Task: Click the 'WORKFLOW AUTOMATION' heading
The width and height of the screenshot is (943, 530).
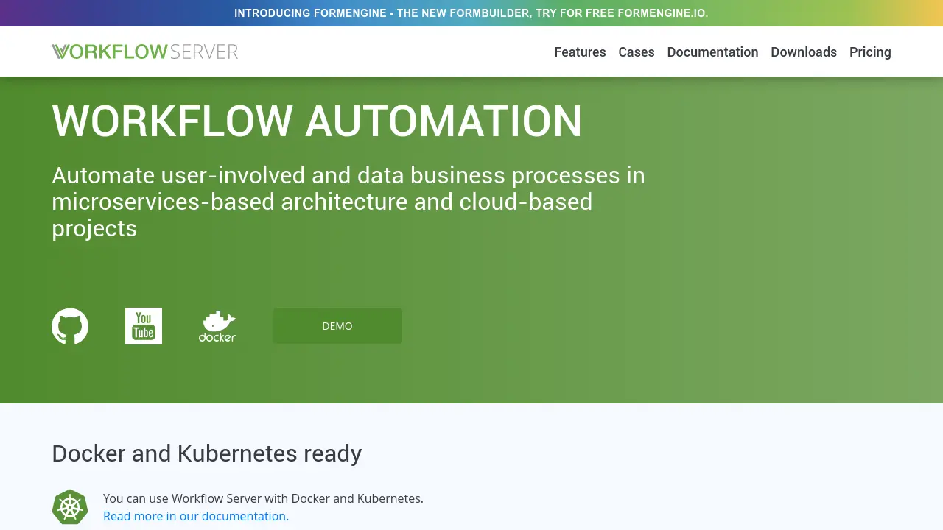Action: 317,121
